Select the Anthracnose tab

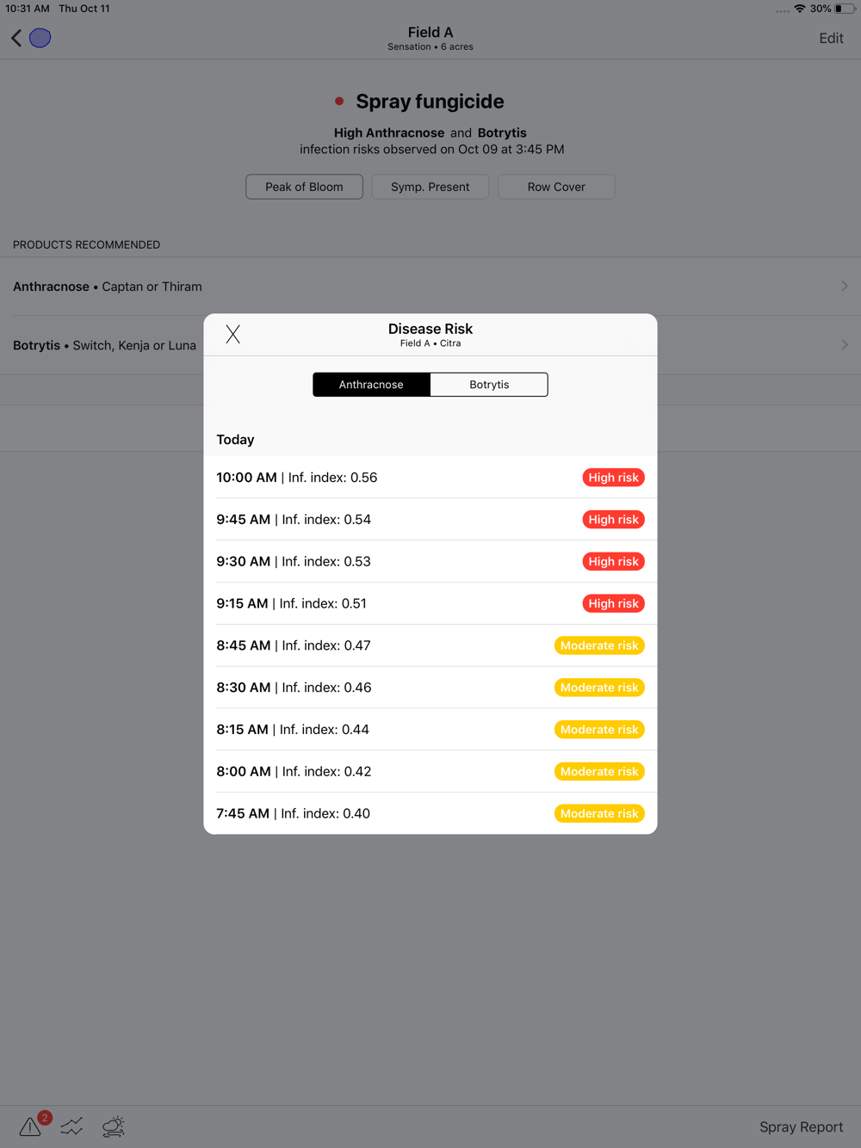click(x=371, y=385)
